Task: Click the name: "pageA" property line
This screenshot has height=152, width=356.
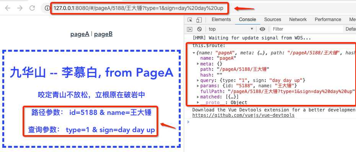Action: click(x=218, y=59)
